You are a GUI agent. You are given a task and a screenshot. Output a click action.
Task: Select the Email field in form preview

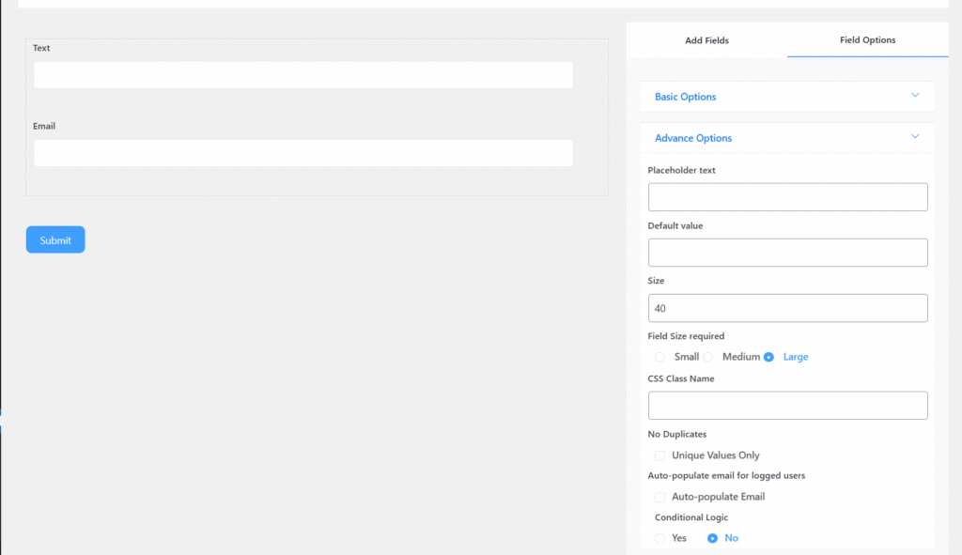click(303, 153)
